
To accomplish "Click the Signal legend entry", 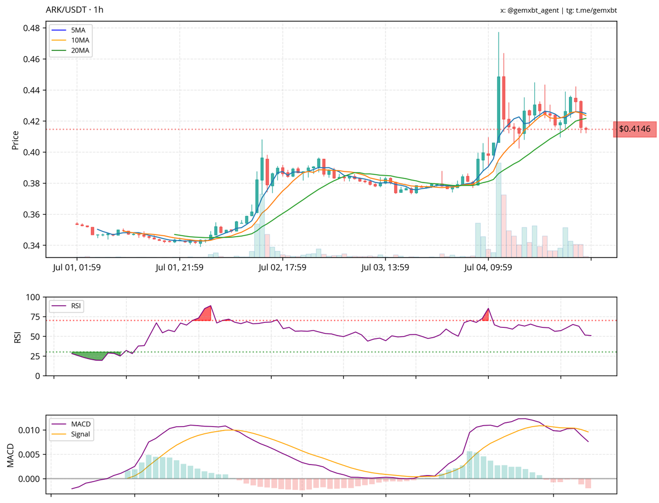I will [x=71, y=434].
